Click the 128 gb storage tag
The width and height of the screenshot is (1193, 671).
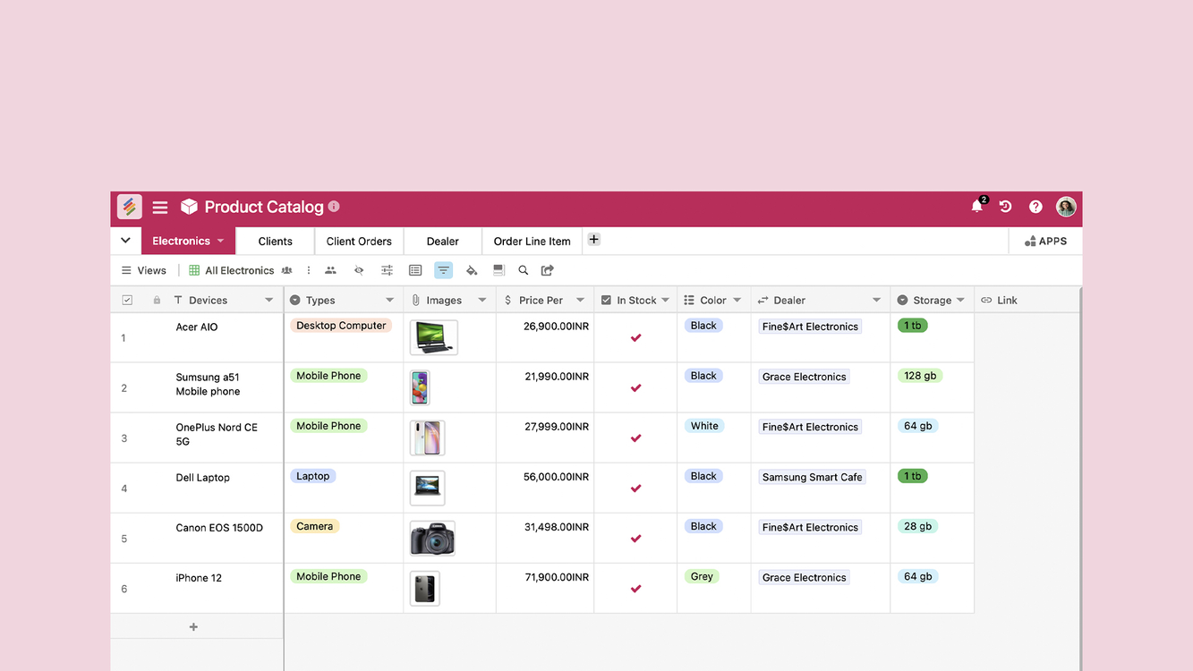click(x=920, y=376)
